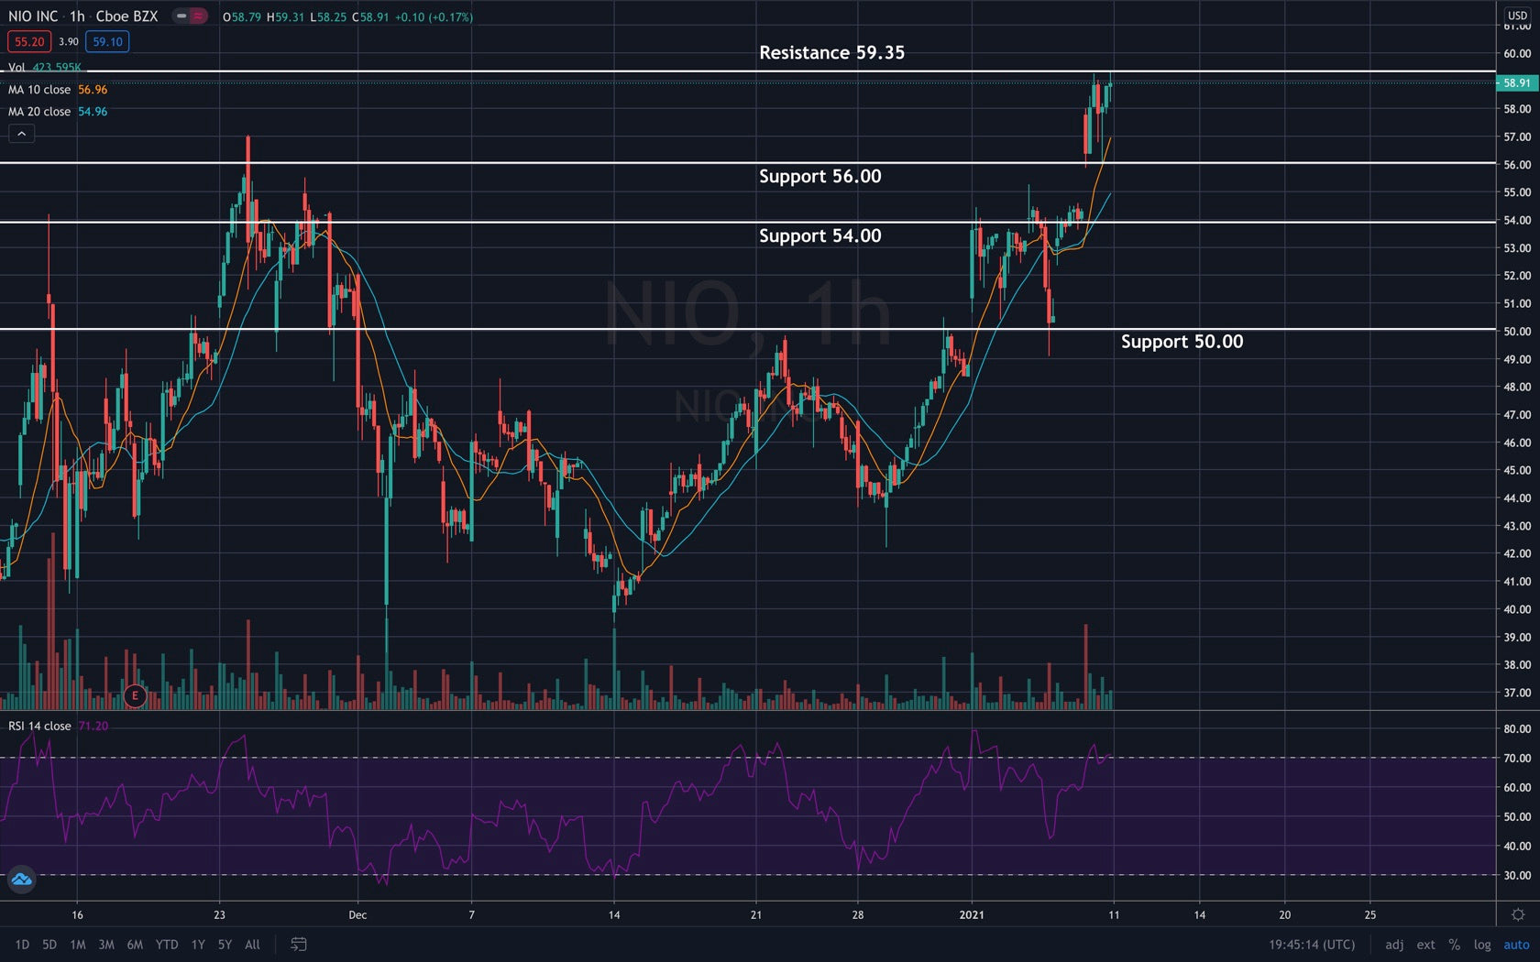
Task: Select the 1M time range
Action: pos(78,945)
